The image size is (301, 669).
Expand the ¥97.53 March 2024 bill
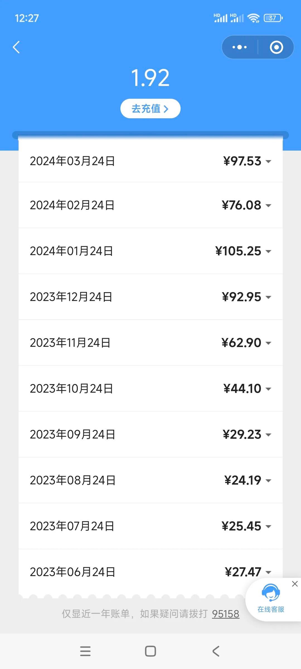click(268, 161)
